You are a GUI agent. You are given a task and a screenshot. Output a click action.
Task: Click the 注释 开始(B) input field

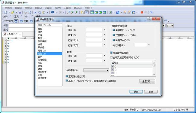tap(94, 30)
